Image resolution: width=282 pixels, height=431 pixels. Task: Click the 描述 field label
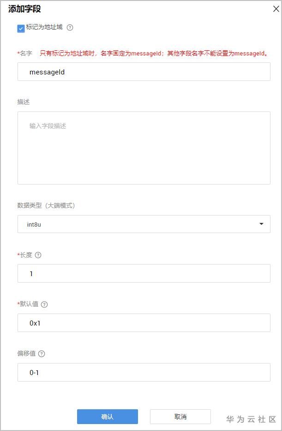pyautogui.click(x=24, y=102)
